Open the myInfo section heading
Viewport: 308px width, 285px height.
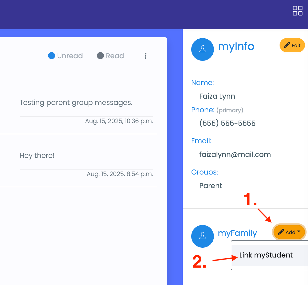pos(236,47)
